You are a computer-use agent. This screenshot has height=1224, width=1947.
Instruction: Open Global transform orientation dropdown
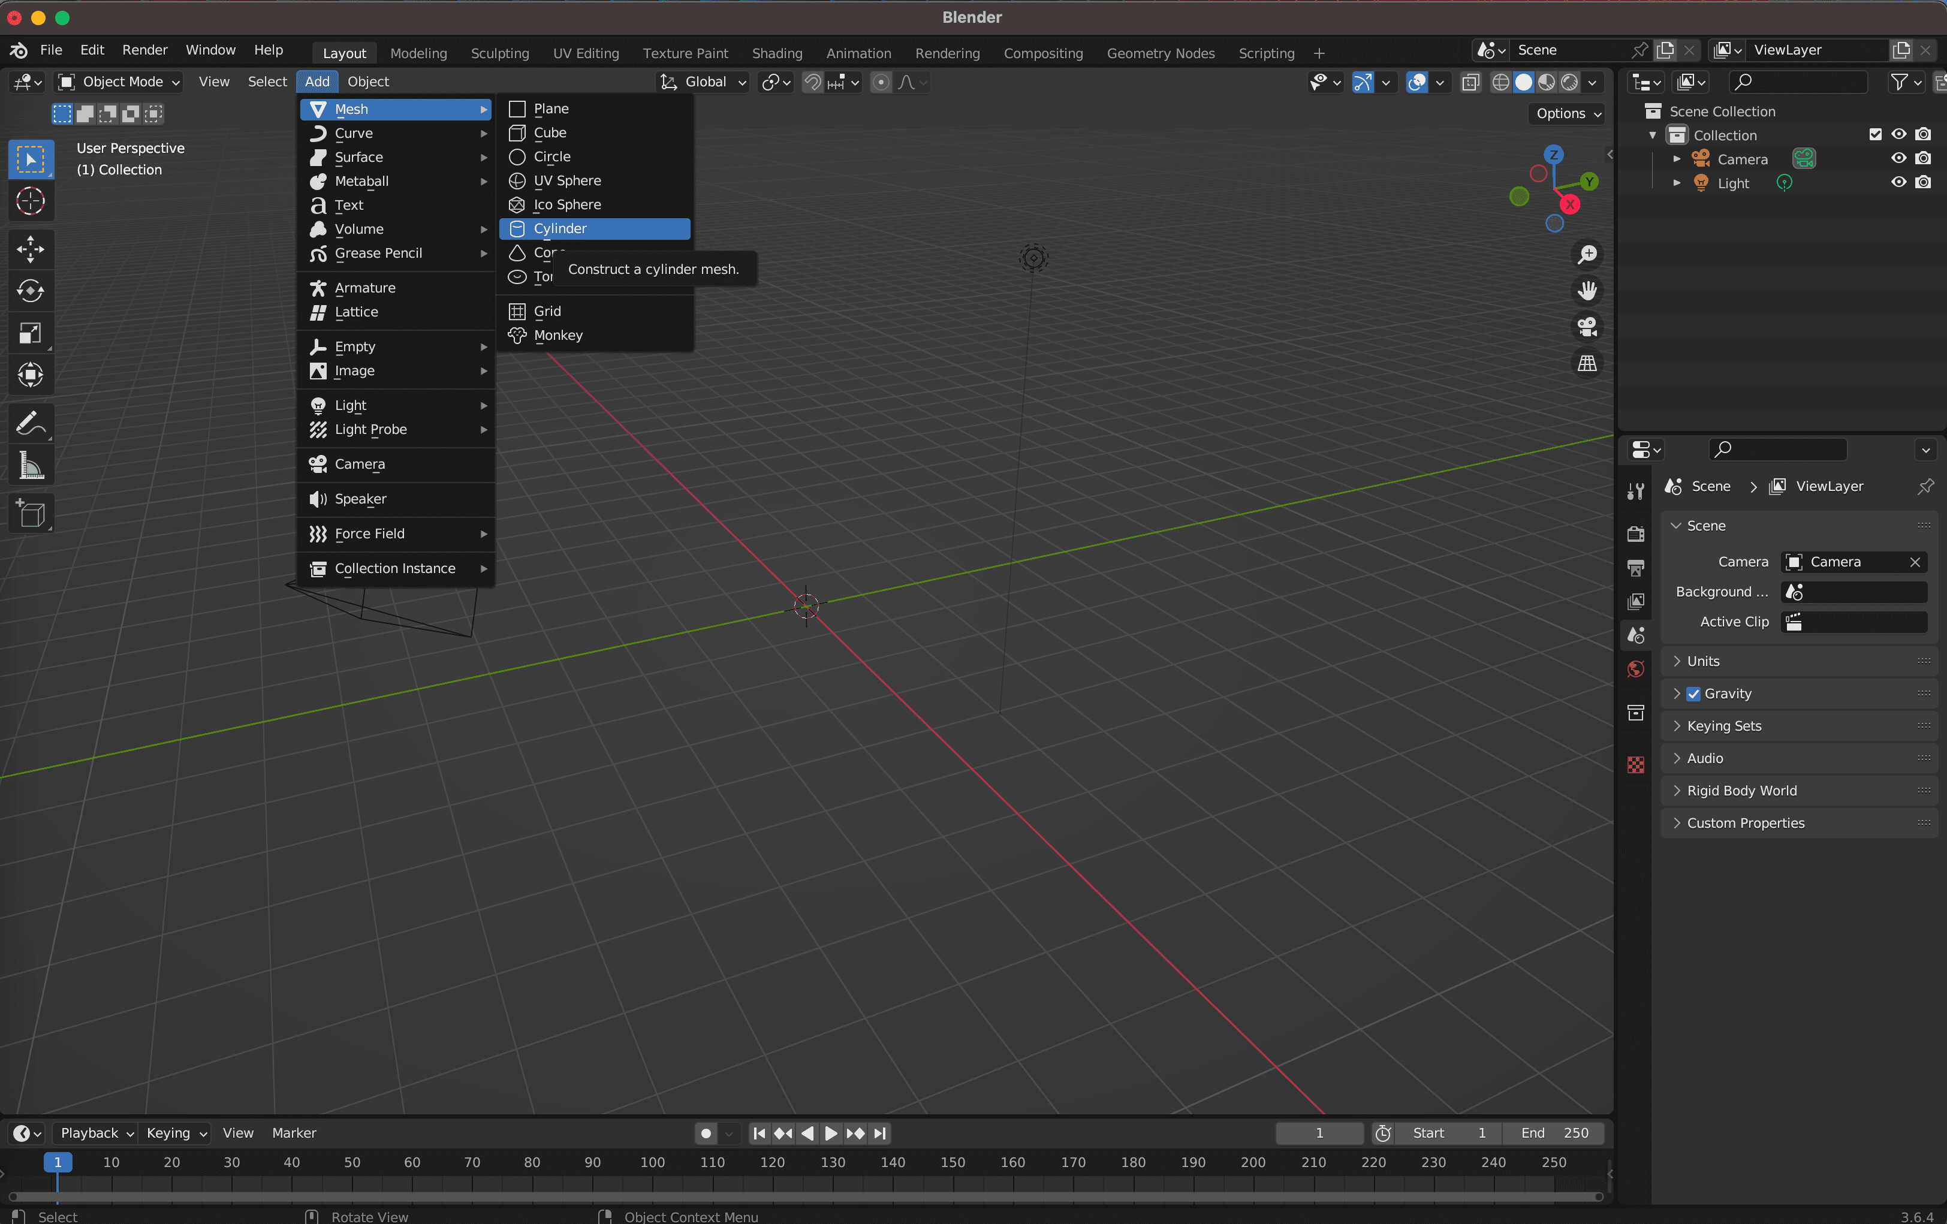tap(703, 82)
